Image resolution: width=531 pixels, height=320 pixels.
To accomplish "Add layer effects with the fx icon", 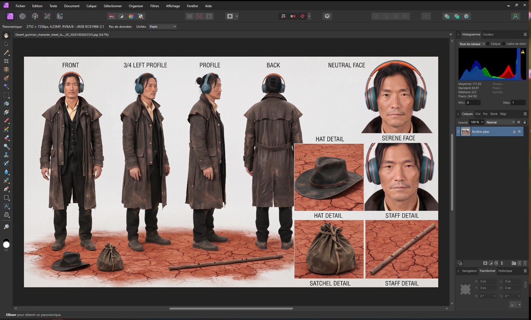I will (496, 263).
